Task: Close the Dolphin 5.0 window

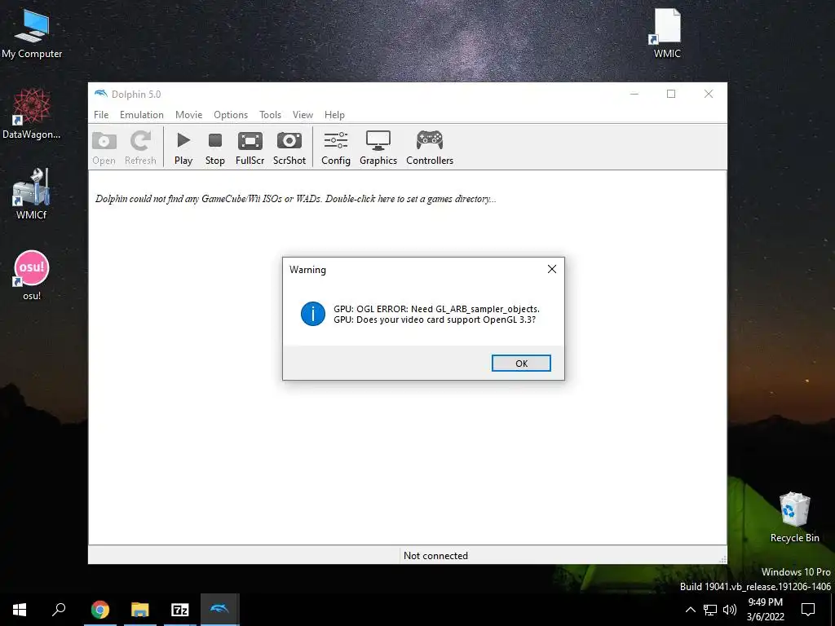Action: tap(709, 94)
